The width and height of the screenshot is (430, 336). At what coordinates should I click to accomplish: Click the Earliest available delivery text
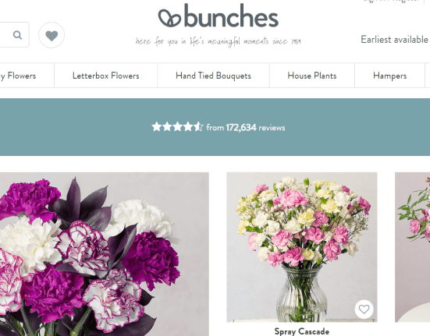pyautogui.click(x=395, y=40)
